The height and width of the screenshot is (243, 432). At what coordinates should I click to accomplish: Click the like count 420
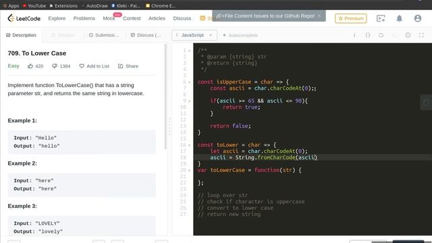(x=39, y=66)
